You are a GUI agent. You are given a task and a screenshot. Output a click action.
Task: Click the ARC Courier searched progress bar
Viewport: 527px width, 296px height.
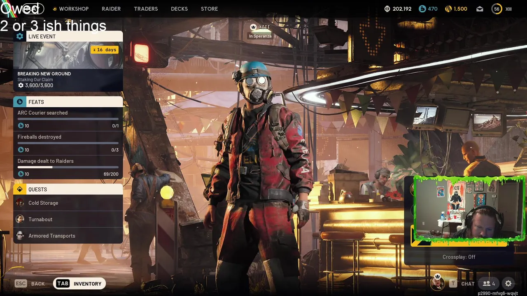68,119
